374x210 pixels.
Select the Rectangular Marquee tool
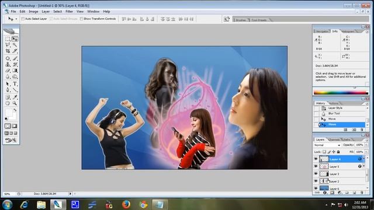point(8,39)
